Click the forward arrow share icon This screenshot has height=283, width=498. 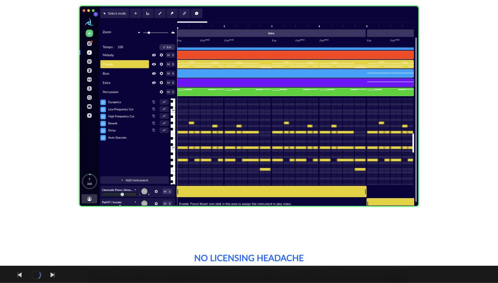(172, 13)
